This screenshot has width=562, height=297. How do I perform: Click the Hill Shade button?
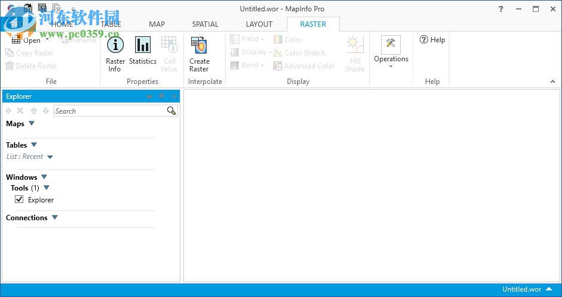[x=355, y=54]
